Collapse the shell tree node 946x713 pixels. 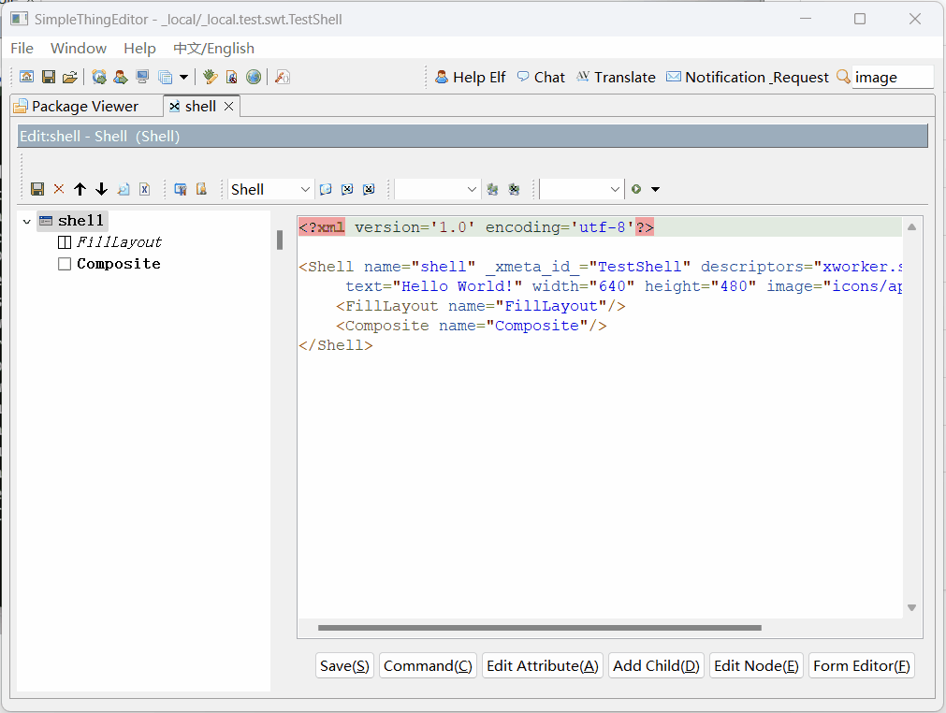click(x=26, y=221)
